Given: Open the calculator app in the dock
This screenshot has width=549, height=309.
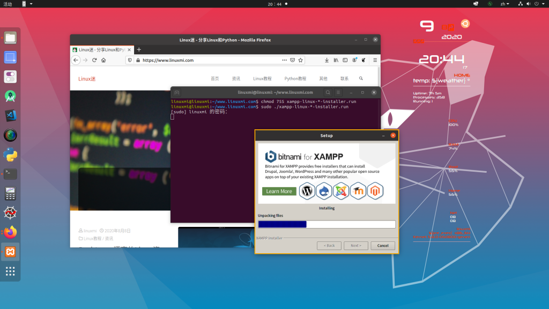Looking at the screenshot, I should [10, 193].
